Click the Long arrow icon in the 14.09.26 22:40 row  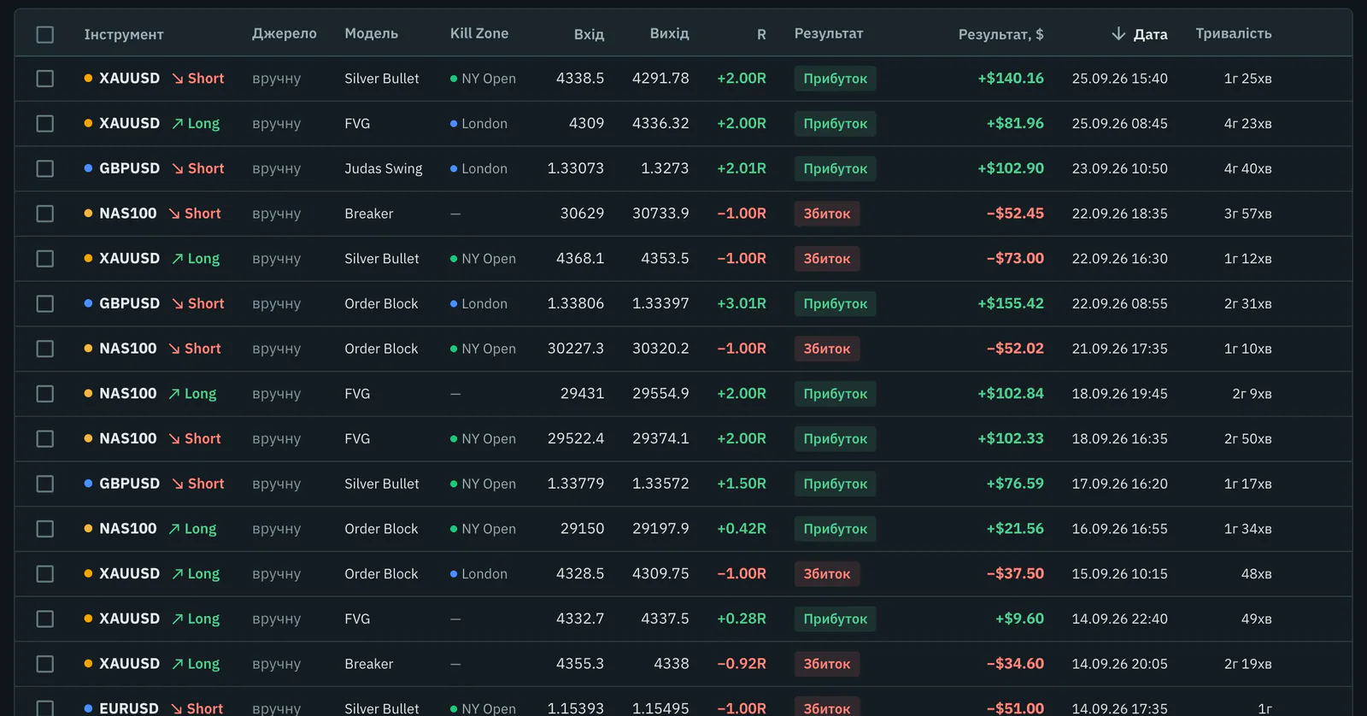coord(178,619)
